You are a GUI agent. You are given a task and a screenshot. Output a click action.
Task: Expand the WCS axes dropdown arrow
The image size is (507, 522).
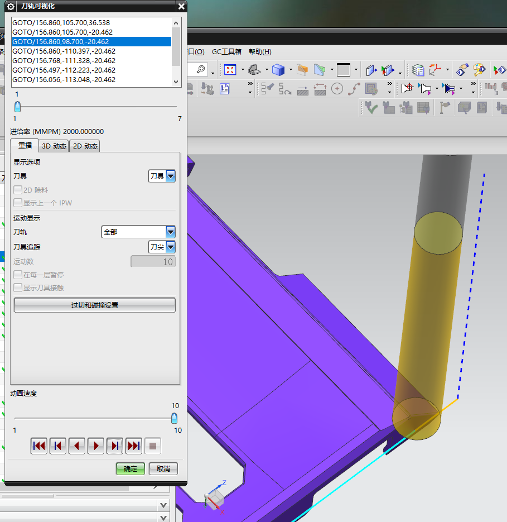click(x=447, y=70)
